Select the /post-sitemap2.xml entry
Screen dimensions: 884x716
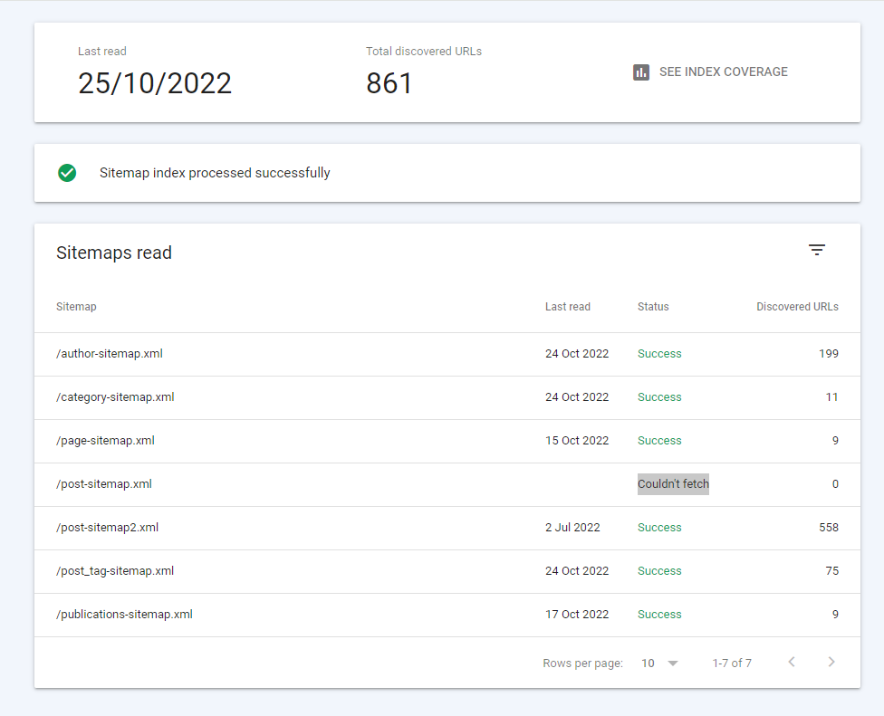pyautogui.click(x=107, y=528)
